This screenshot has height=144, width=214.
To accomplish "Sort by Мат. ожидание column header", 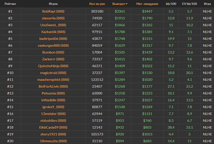I will [x=147, y=4].
